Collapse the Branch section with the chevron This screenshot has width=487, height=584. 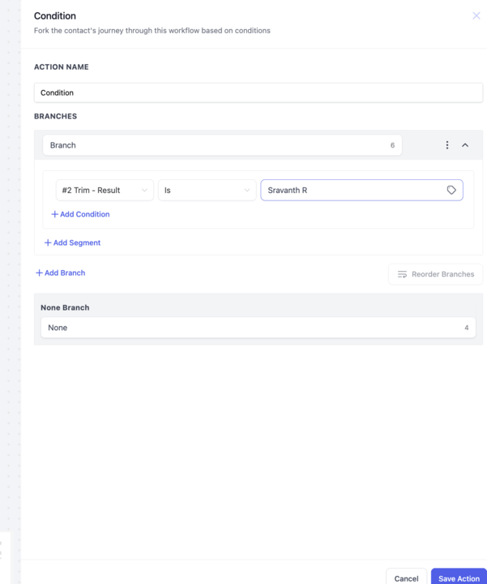(x=465, y=145)
